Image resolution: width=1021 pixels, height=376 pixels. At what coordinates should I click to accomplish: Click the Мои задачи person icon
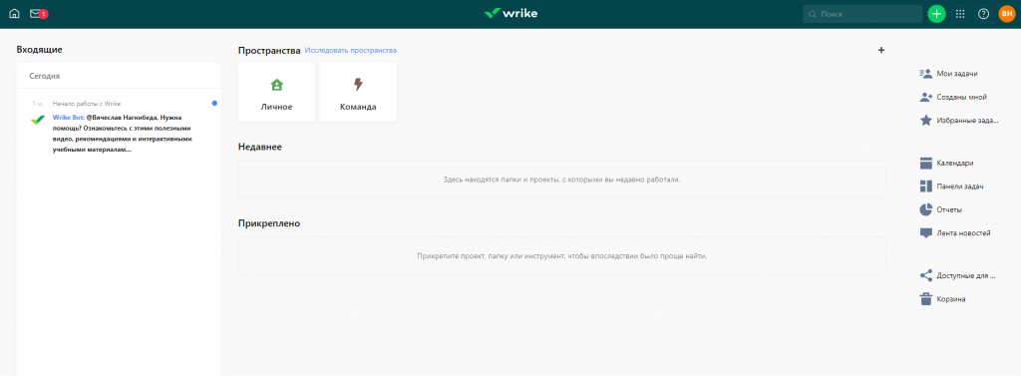pyautogui.click(x=926, y=74)
